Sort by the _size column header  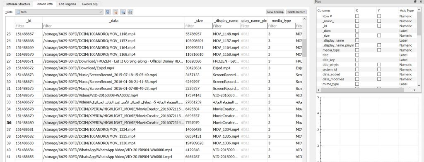tap(198, 21)
